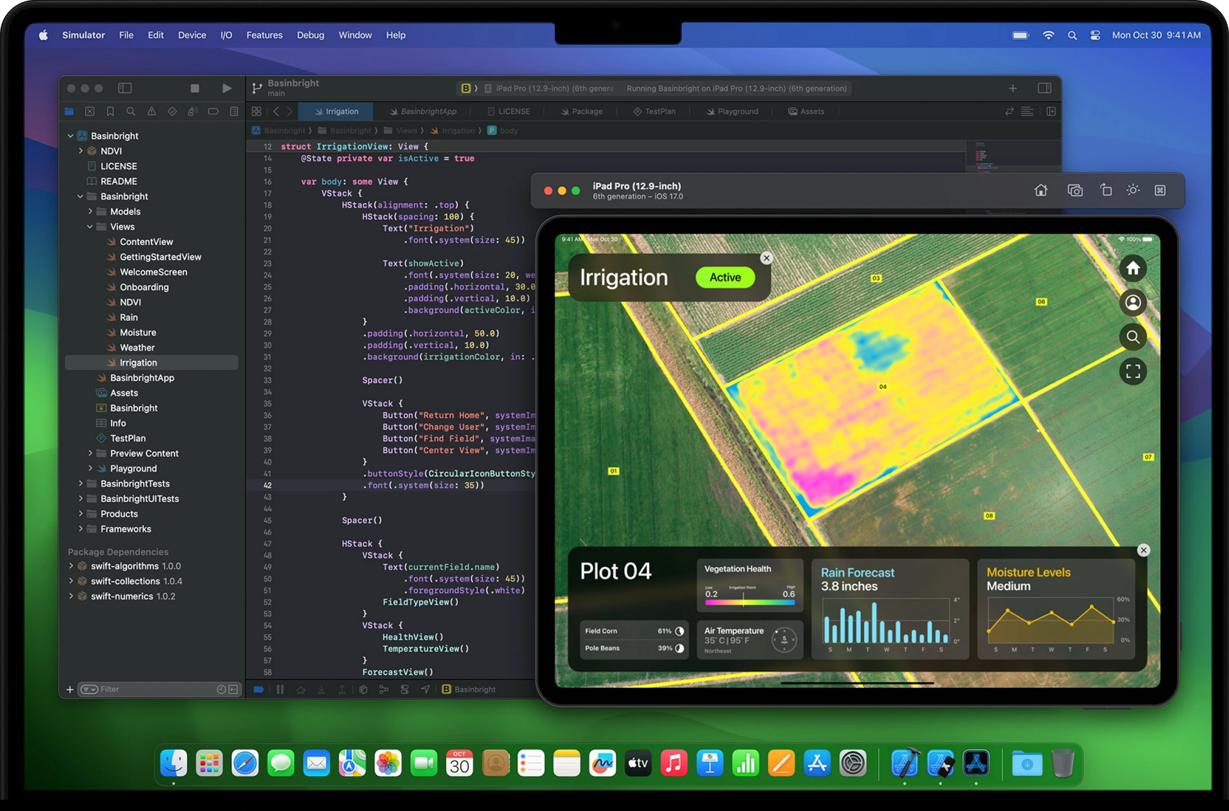The height and width of the screenshot is (811, 1229).
Task: Tap the Center View fullscreen button in app
Action: click(1133, 371)
